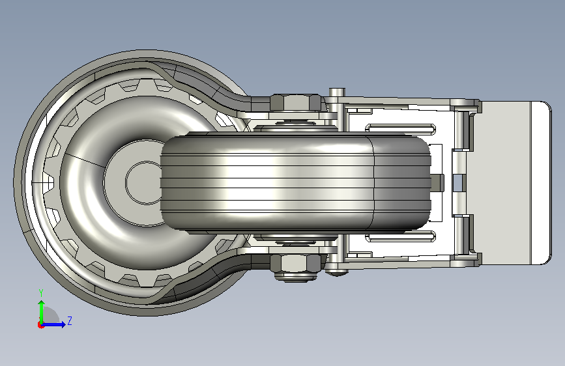
Task: Select the small center circle of the swivel head
Action: click(144, 182)
